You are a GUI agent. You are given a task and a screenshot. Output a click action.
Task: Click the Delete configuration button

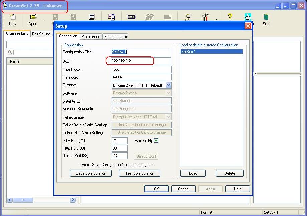[229, 173]
